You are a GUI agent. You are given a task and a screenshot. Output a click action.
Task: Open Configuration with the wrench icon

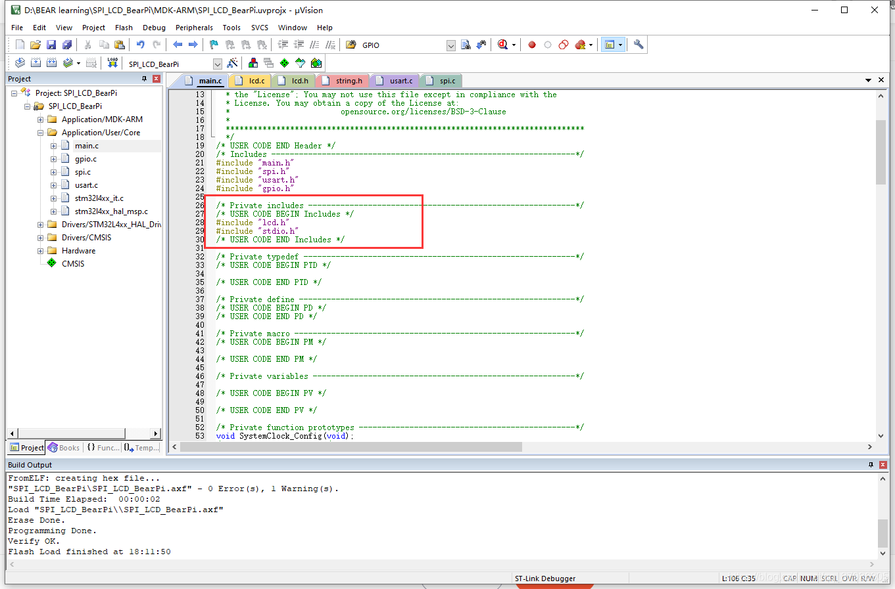point(639,45)
